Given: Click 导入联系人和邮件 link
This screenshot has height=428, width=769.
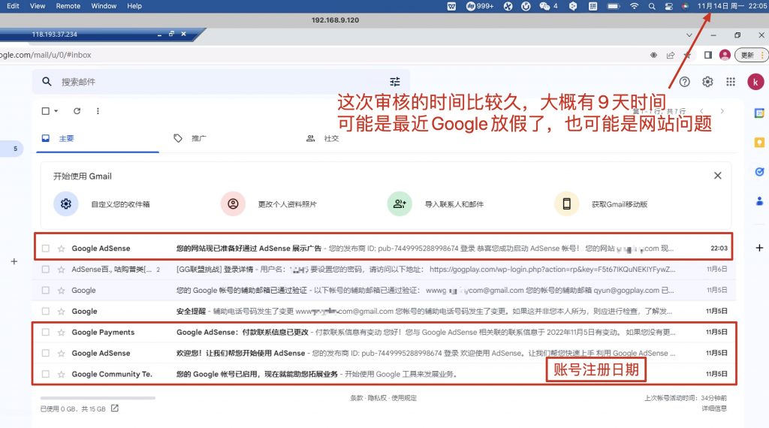Looking at the screenshot, I should [x=454, y=204].
